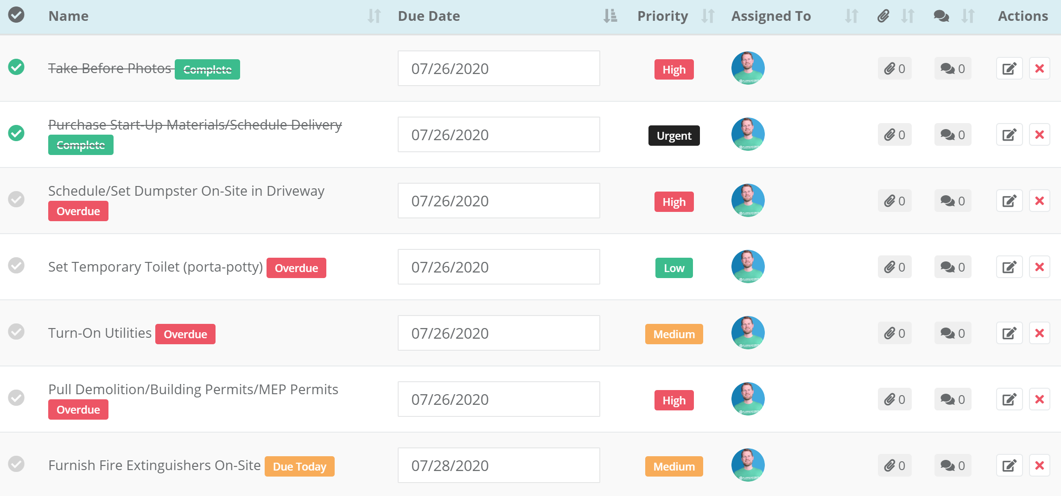This screenshot has width=1061, height=496.
Task: Sort tasks by Due Date
Action: tap(610, 16)
